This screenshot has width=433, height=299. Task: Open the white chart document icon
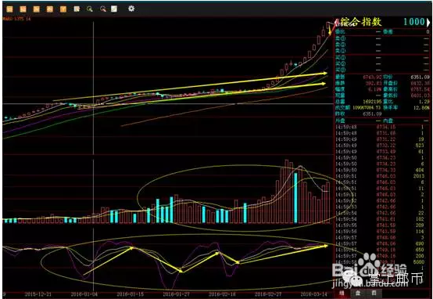coord(114,9)
